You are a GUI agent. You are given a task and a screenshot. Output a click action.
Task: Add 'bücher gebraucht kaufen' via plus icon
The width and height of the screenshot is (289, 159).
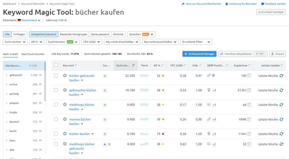coord(65,75)
